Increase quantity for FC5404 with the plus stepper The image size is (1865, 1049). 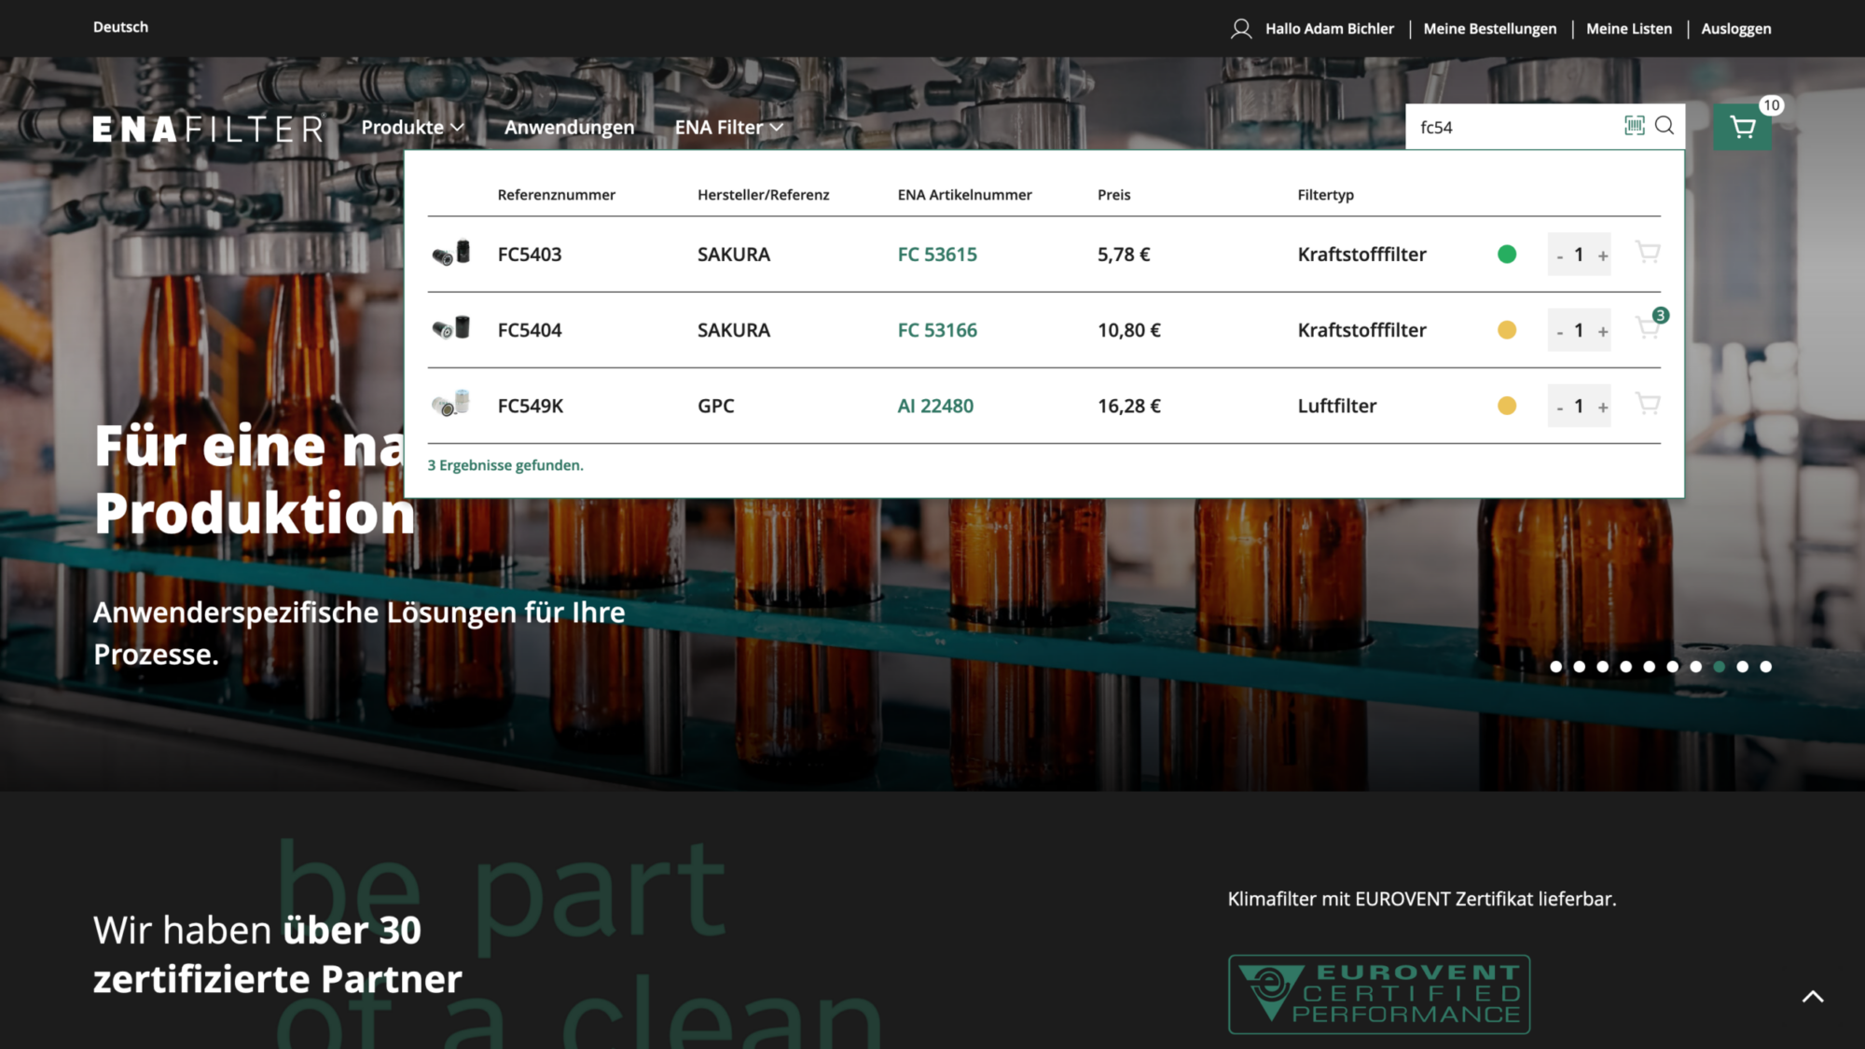tap(1602, 329)
